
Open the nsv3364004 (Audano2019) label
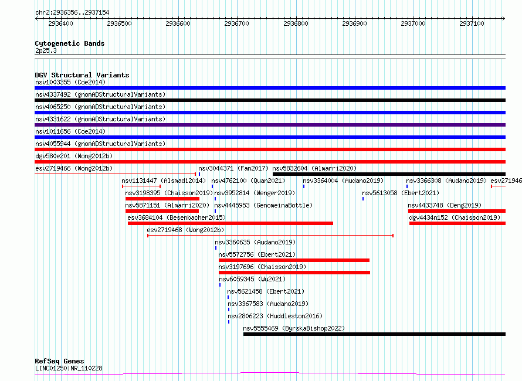[x=343, y=181]
